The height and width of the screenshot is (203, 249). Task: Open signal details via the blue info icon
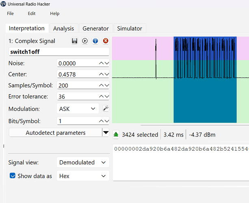pos(95,41)
